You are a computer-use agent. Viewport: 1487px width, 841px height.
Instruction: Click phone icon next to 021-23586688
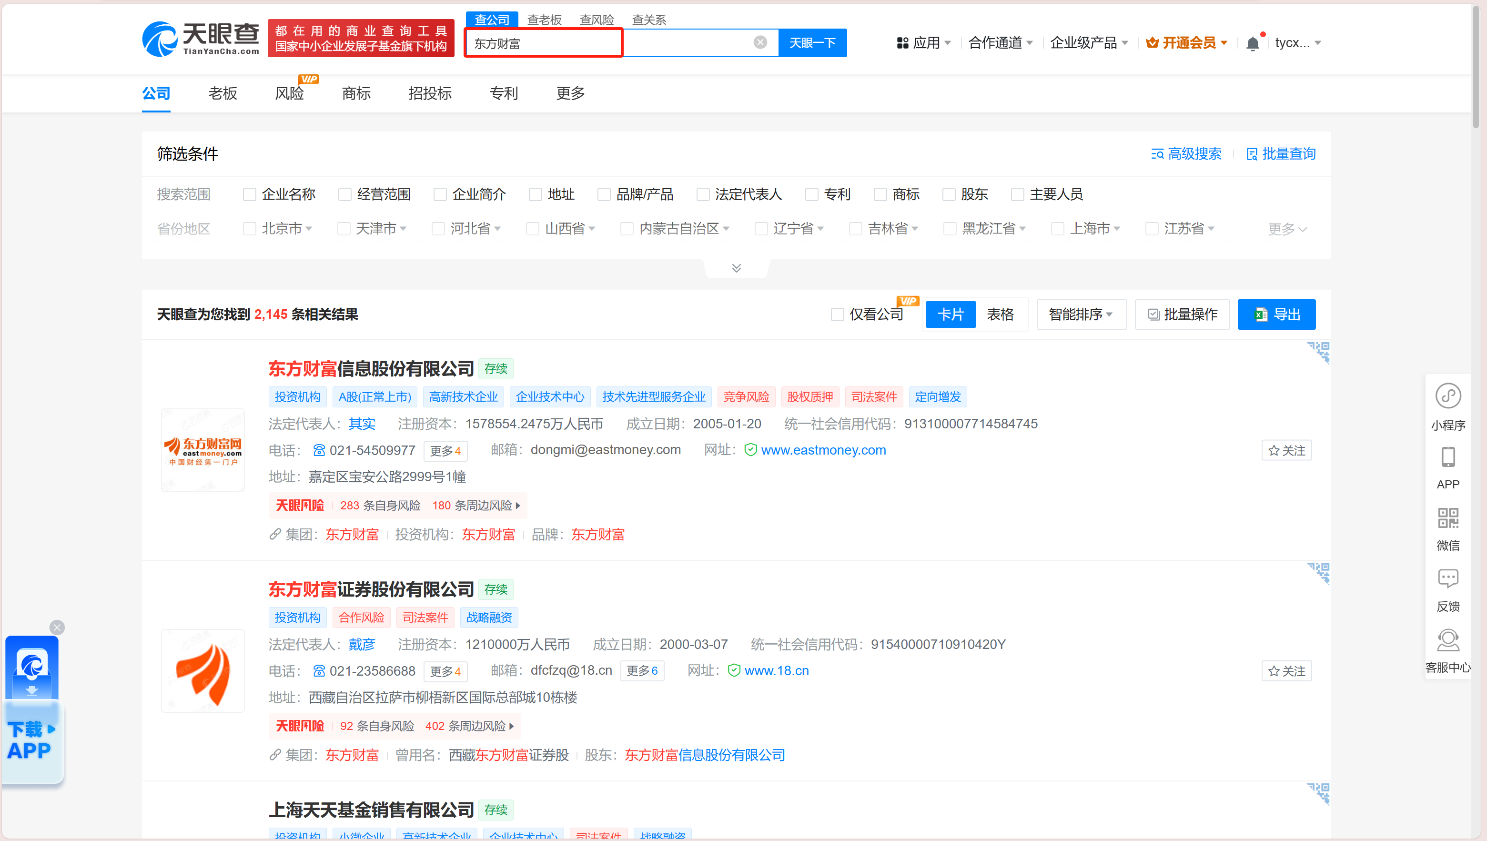(x=319, y=670)
